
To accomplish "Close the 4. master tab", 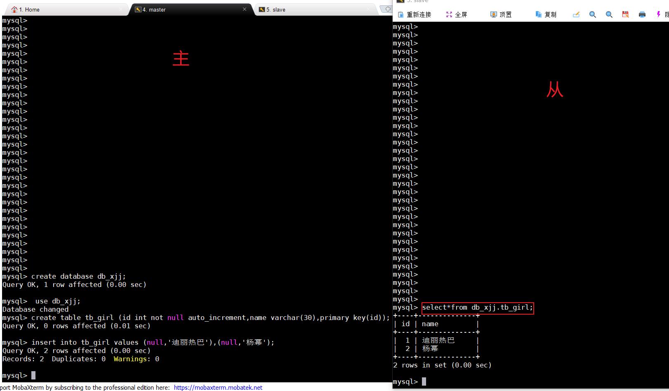I will [245, 9].
